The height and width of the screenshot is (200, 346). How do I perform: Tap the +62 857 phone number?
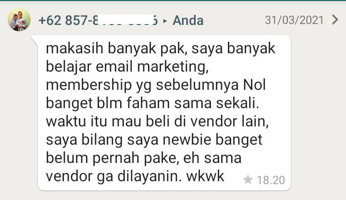pos(98,20)
